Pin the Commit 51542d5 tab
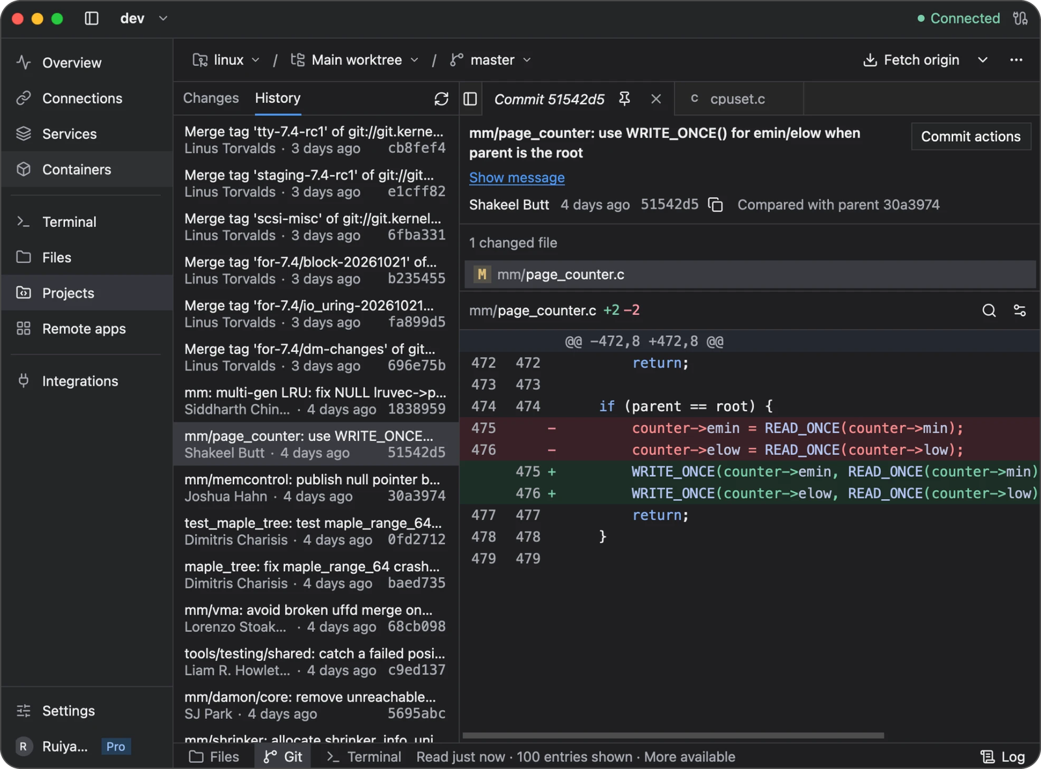This screenshot has height=769, width=1041. (625, 99)
